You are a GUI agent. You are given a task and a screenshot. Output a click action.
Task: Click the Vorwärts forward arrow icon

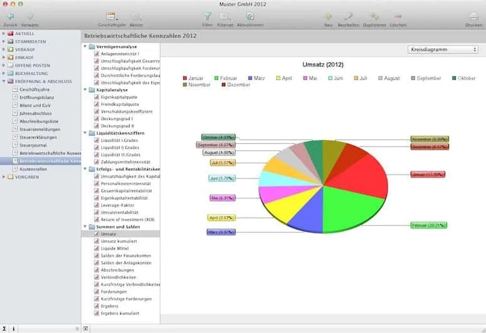click(30, 16)
